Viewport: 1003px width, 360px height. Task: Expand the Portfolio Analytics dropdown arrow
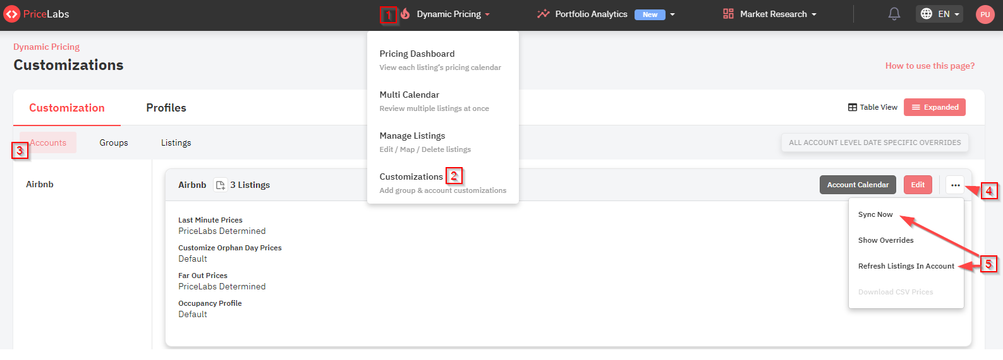[672, 15]
